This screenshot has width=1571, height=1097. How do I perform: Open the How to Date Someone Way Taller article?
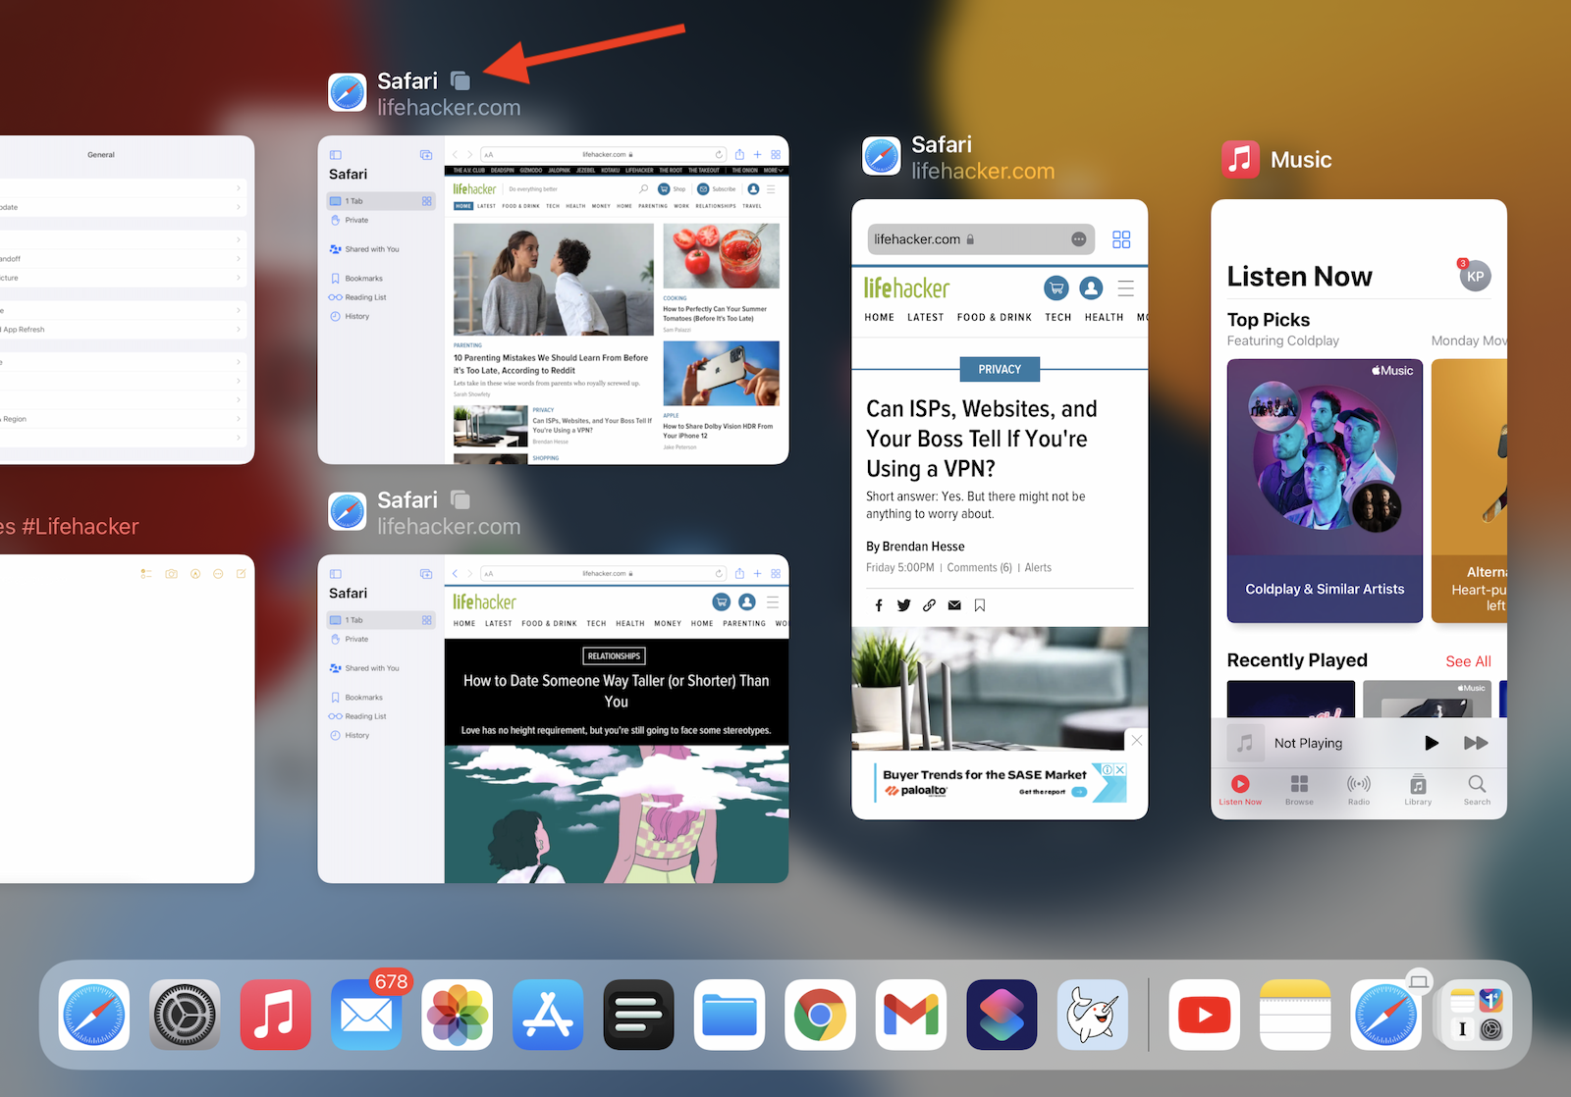pos(616,691)
